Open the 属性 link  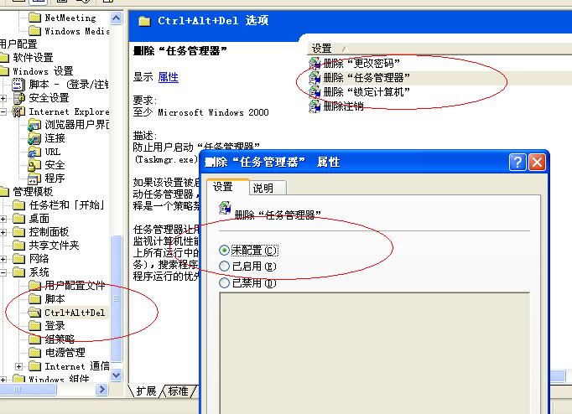point(169,77)
